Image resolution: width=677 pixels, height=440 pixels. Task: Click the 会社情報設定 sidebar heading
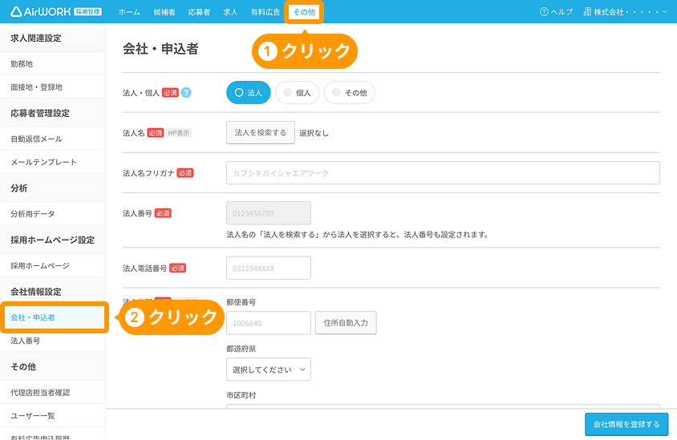click(x=36, y=292)
